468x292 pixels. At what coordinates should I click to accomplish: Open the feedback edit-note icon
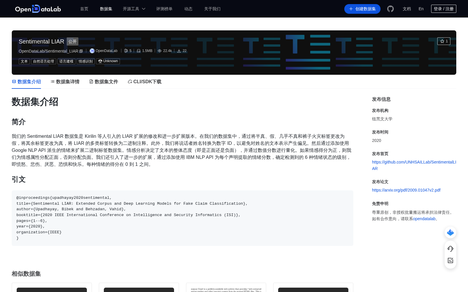tap(450, 260)
